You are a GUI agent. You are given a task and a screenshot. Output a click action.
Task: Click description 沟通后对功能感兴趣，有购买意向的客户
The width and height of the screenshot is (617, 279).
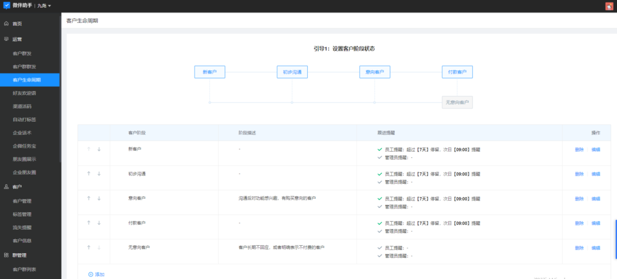click(x=277, y=198)
